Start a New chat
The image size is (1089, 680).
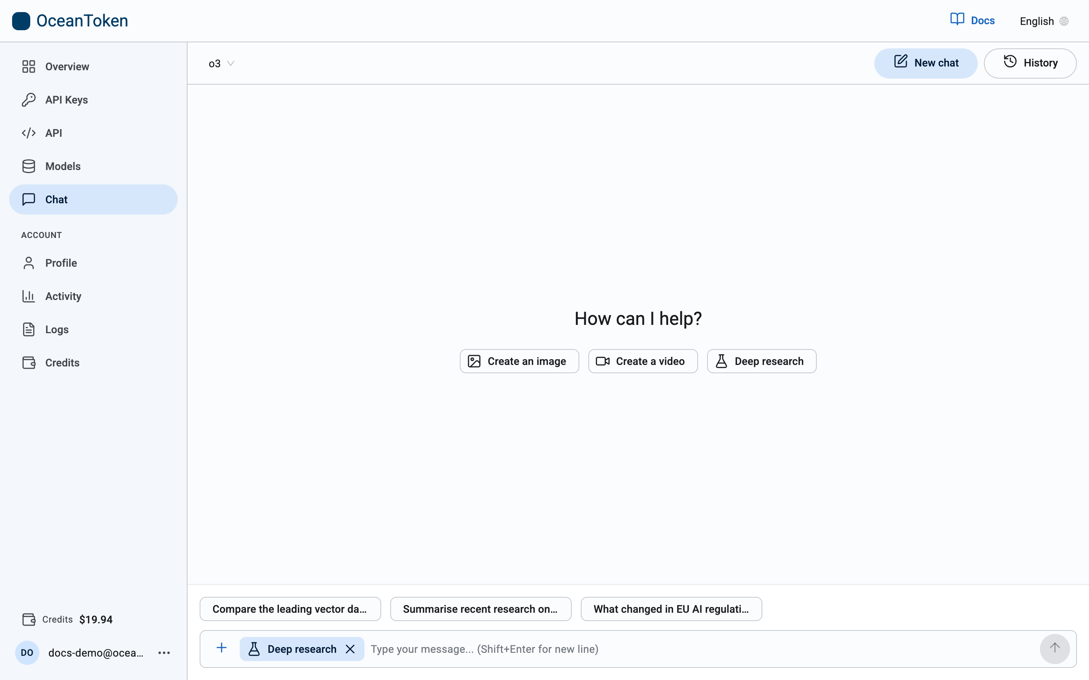[x=926, y=63]
